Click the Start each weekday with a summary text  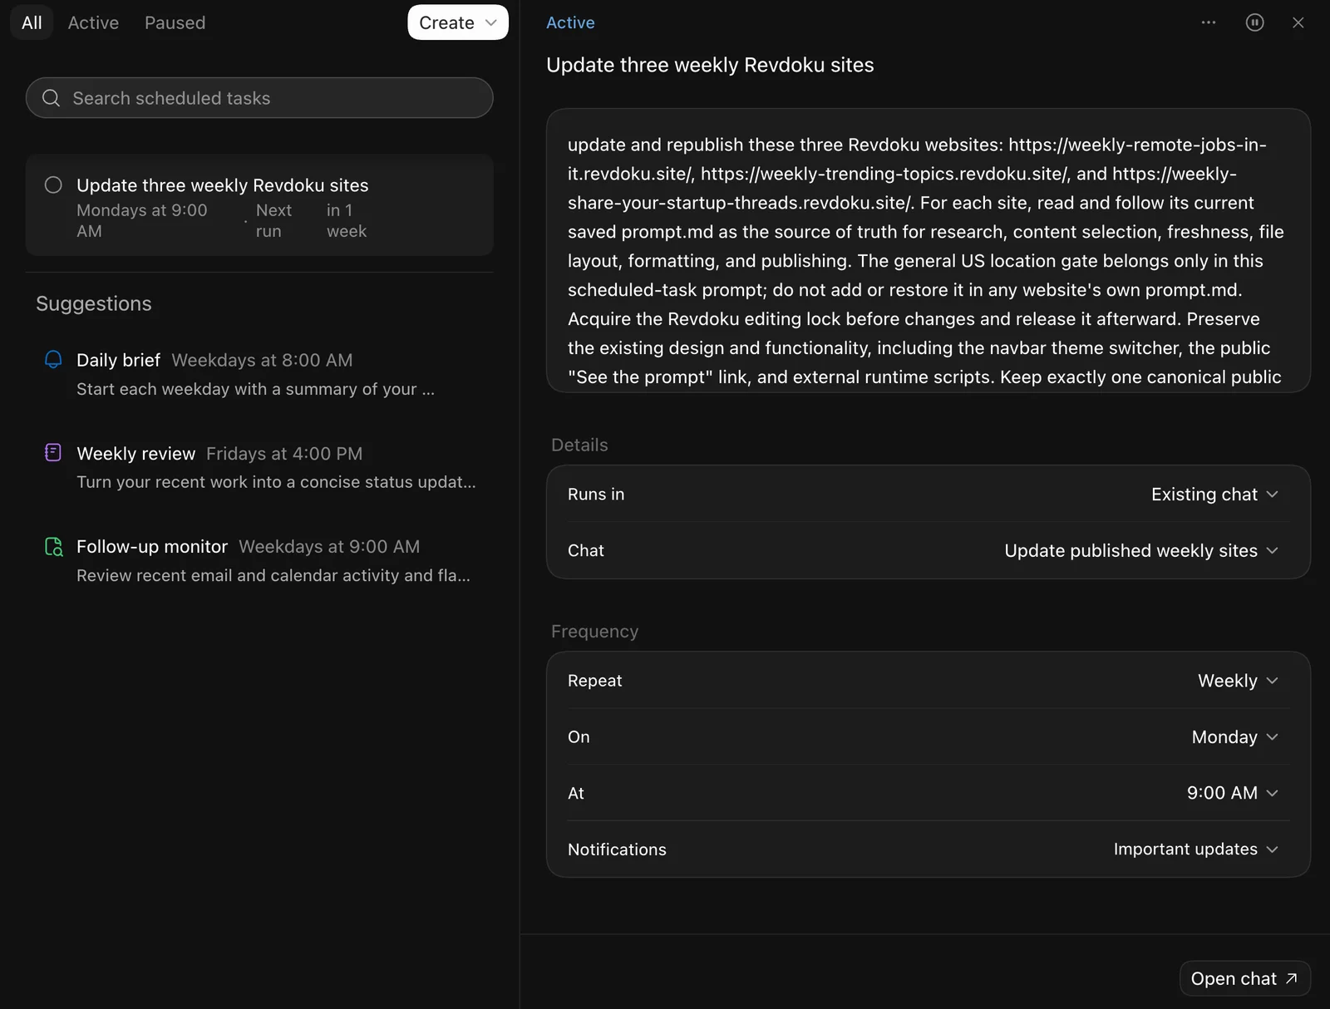(x=255, y=389)
